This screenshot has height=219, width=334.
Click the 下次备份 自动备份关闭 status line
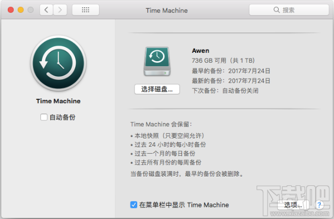pos(225,90)
